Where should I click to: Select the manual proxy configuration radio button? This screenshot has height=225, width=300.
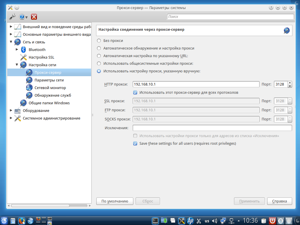tap(99, 71)
